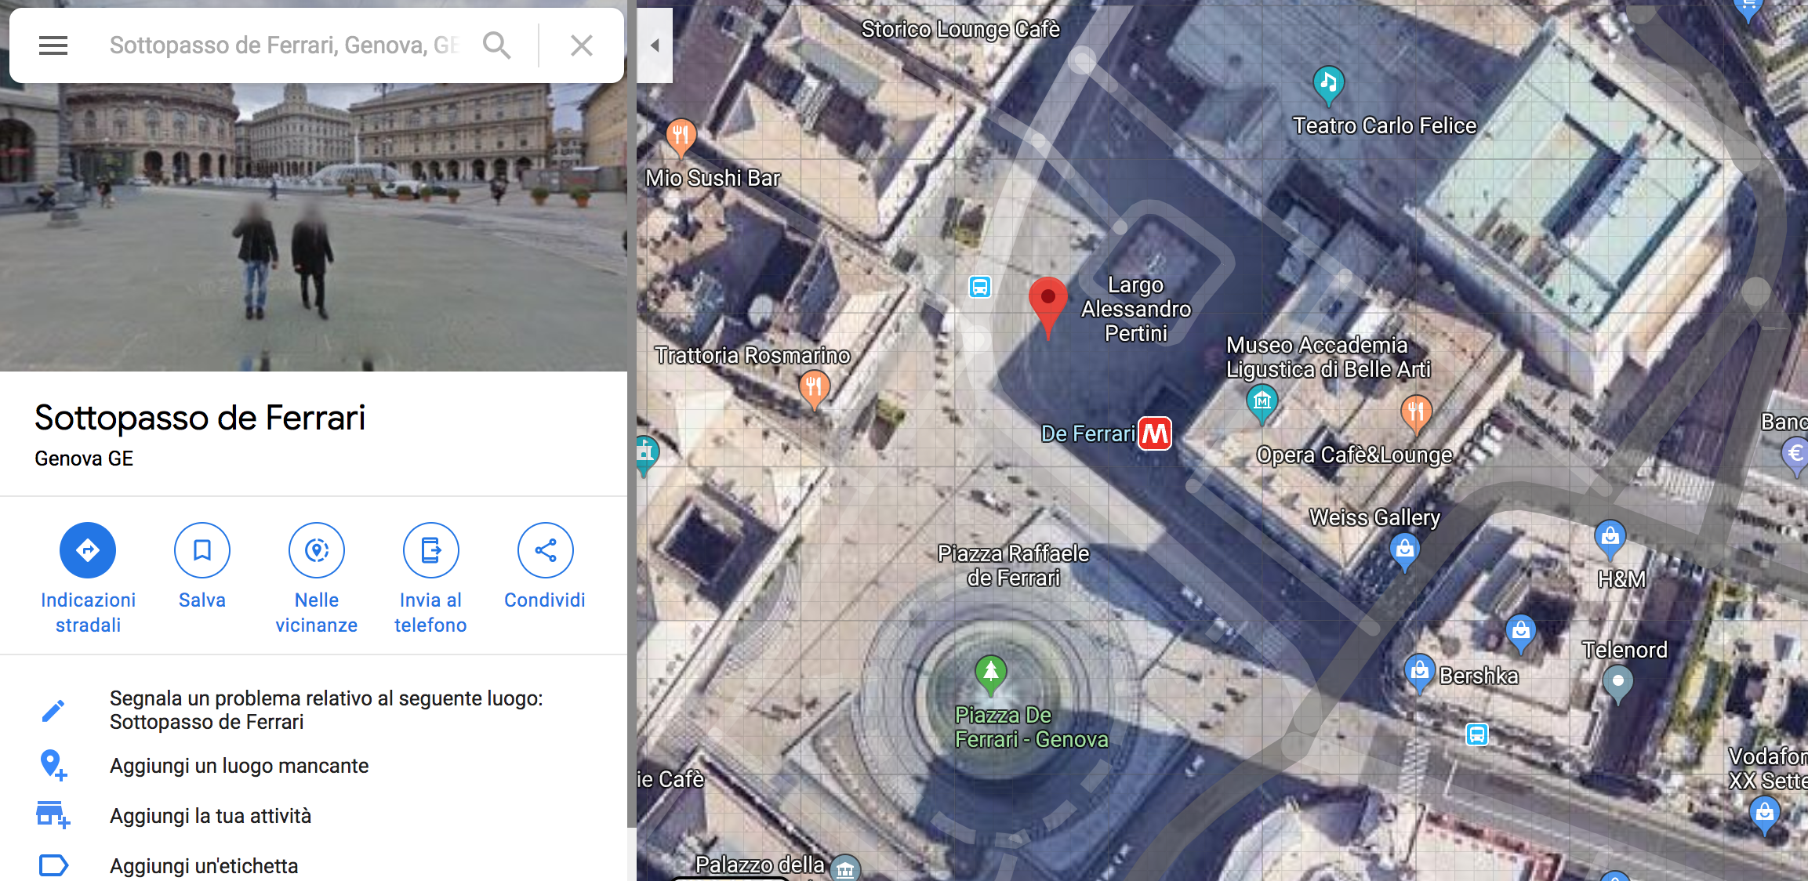
Task: Click the Bershka shopping pin
Action: tap(1419, 673)
